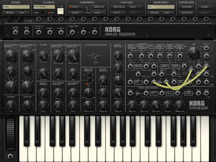Click the THRESHOLD LEVEL knob
Viewport: 216px width, 162px height.
pyautogui.click(x=179, y=105)
